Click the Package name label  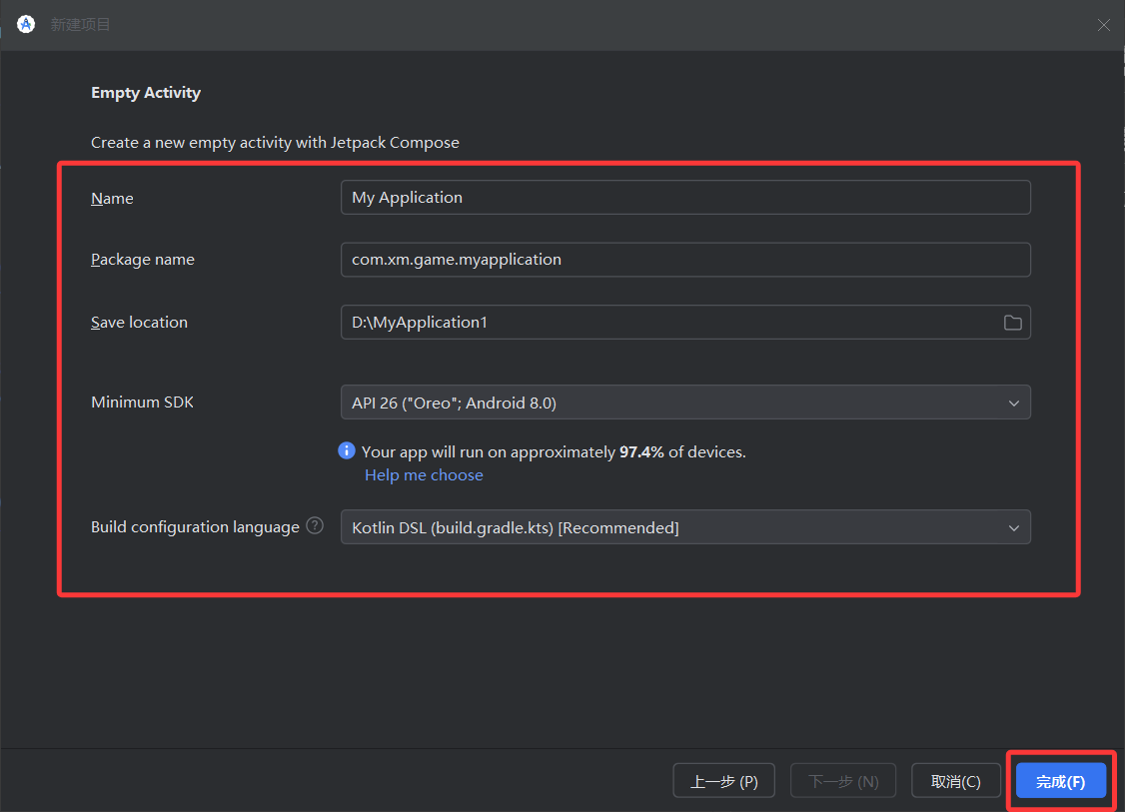click(143, 260)
